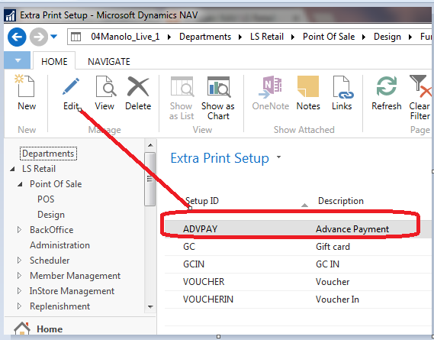
Task: Click the Edit pencil icon
Action: (71, 86)
